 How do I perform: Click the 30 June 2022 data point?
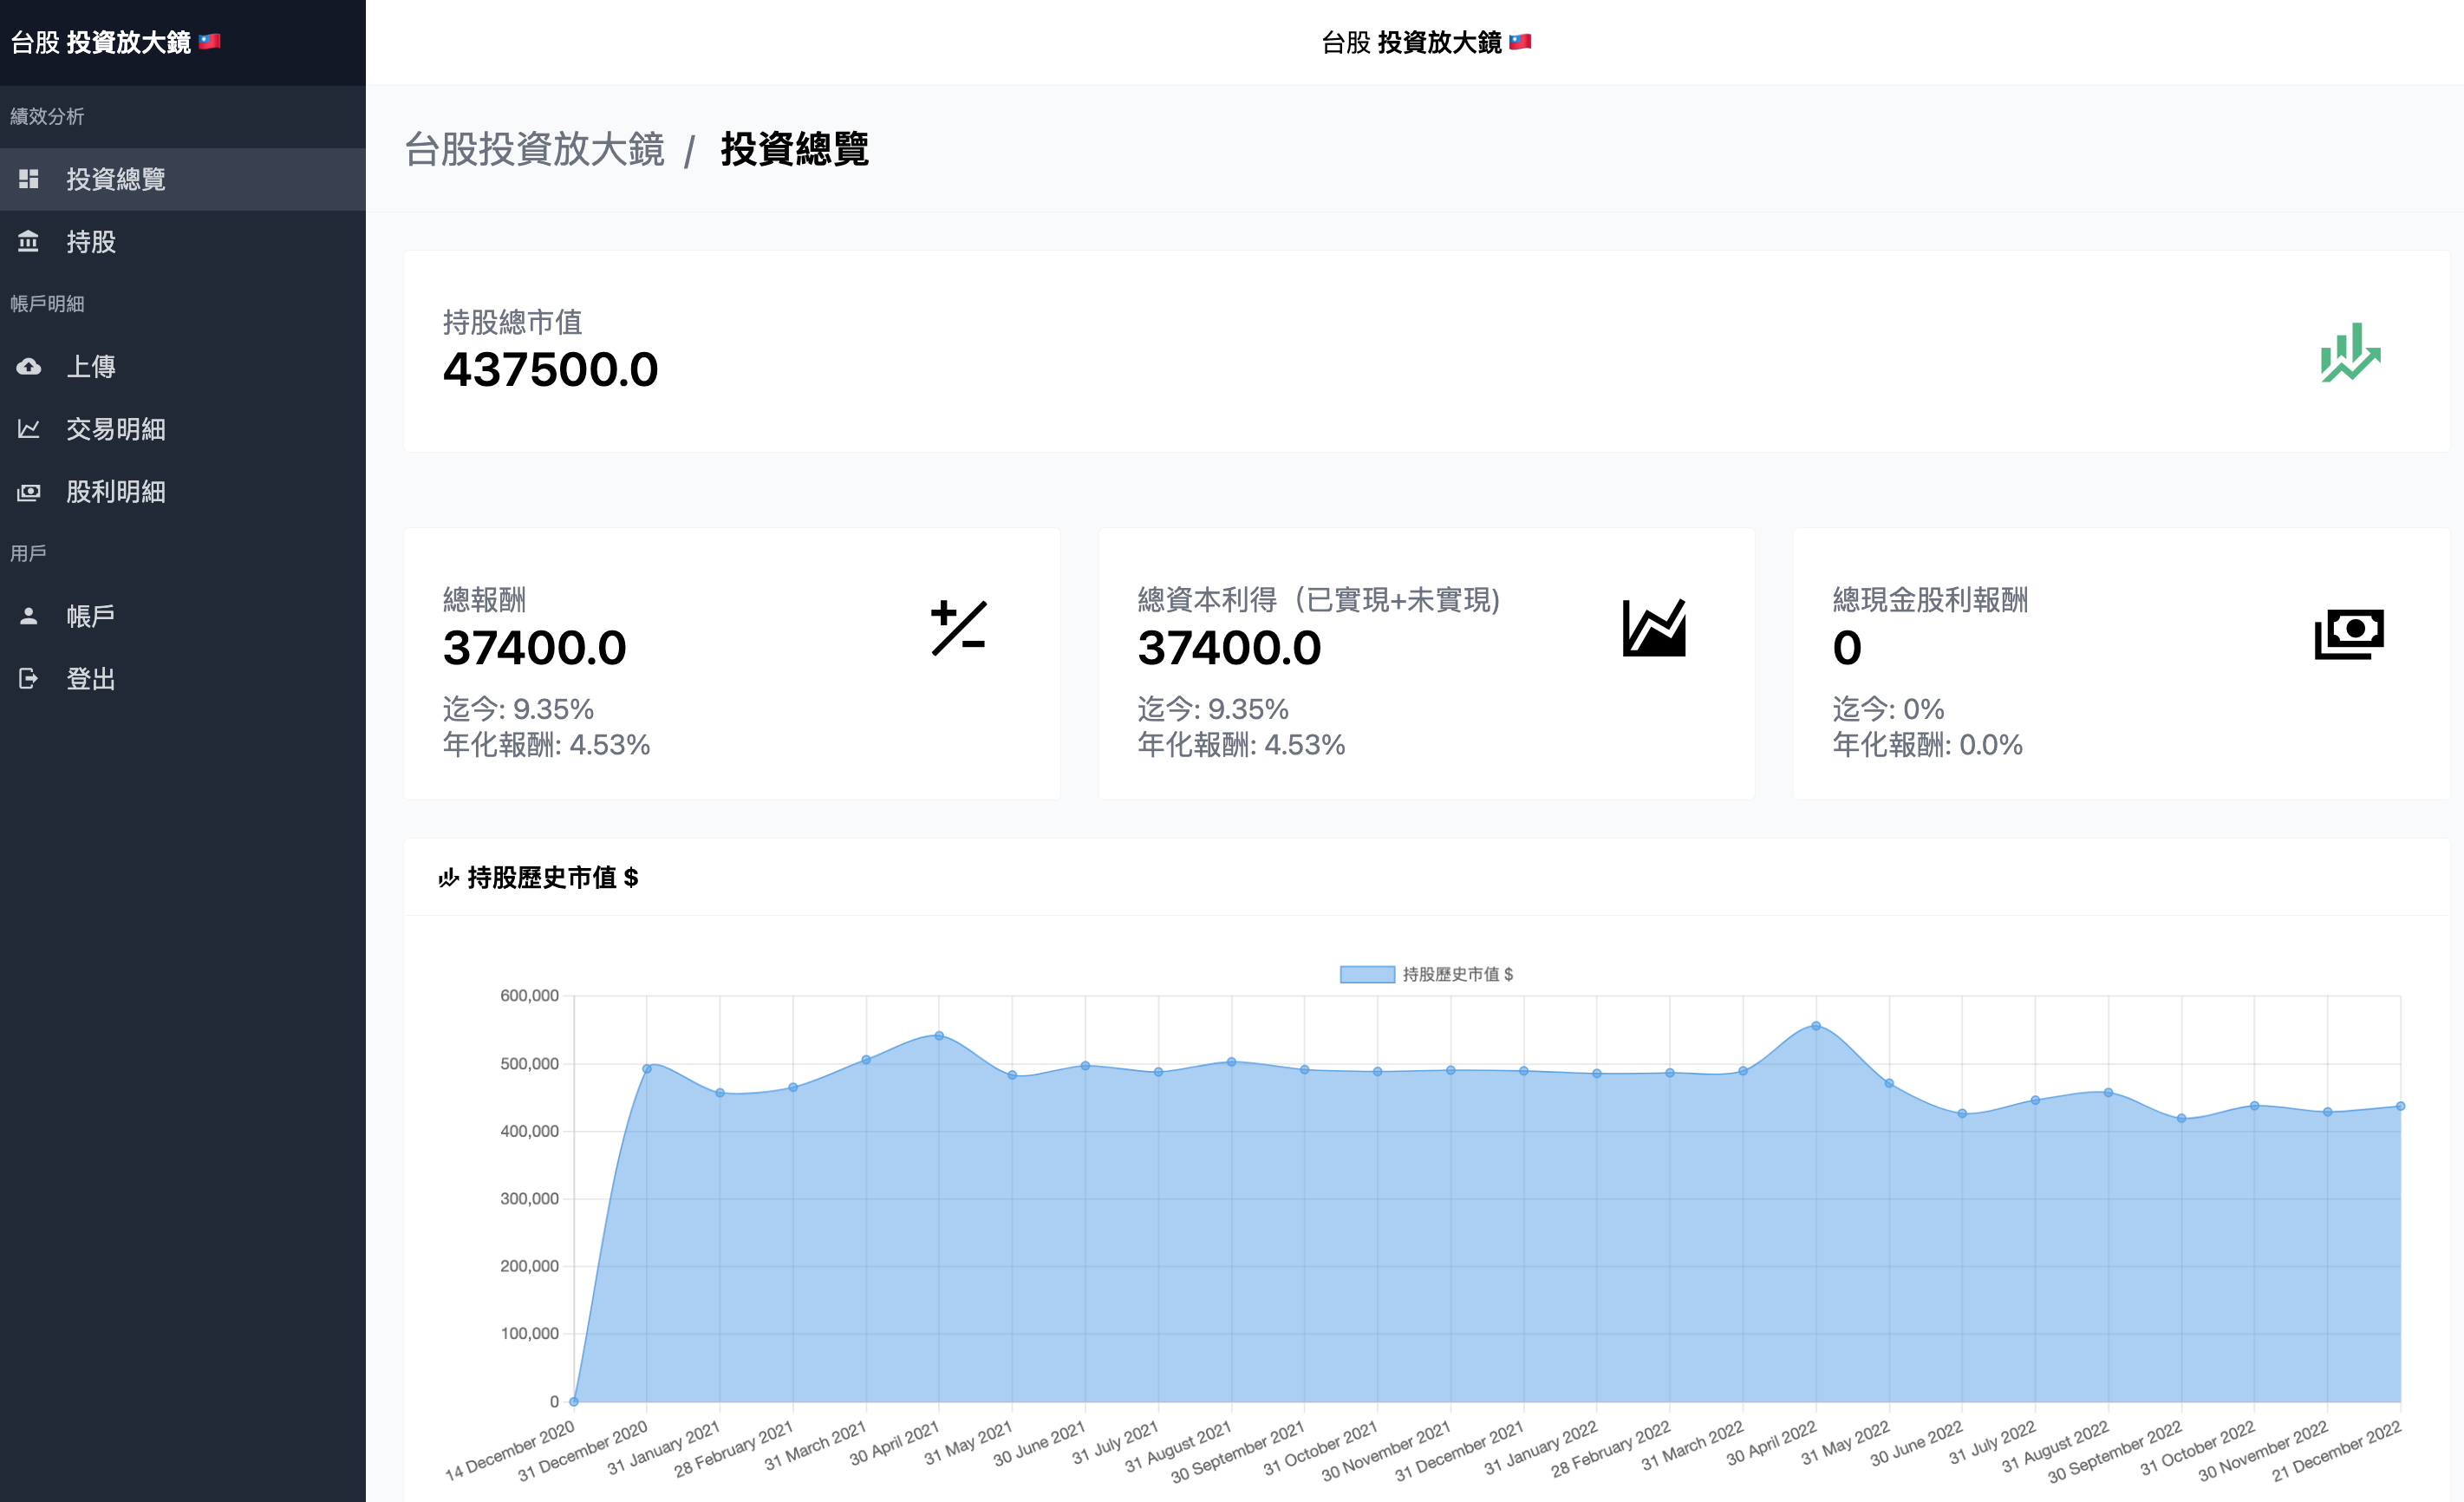click(1962, 1113)
